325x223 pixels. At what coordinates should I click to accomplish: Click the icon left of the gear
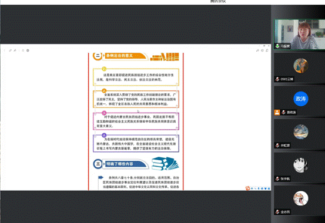coord(23,50)
